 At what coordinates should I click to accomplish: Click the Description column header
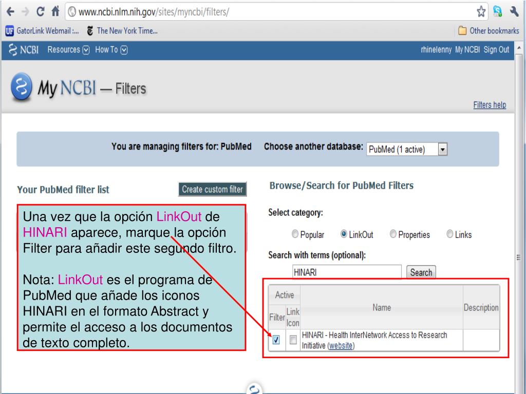[x=481, y=308]
